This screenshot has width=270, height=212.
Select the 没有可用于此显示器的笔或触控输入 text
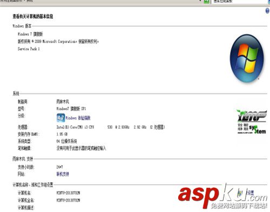tap(81, 148)
